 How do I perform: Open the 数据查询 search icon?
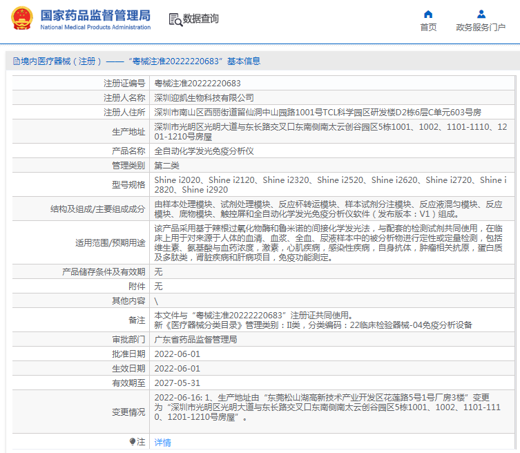[175, 19]
